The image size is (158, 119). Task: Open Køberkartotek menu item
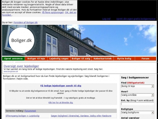103,59
